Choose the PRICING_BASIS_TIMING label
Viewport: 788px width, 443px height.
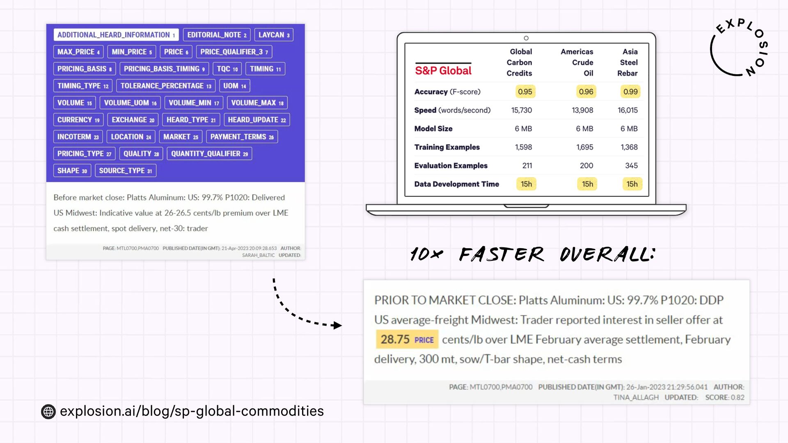[164, 69]
